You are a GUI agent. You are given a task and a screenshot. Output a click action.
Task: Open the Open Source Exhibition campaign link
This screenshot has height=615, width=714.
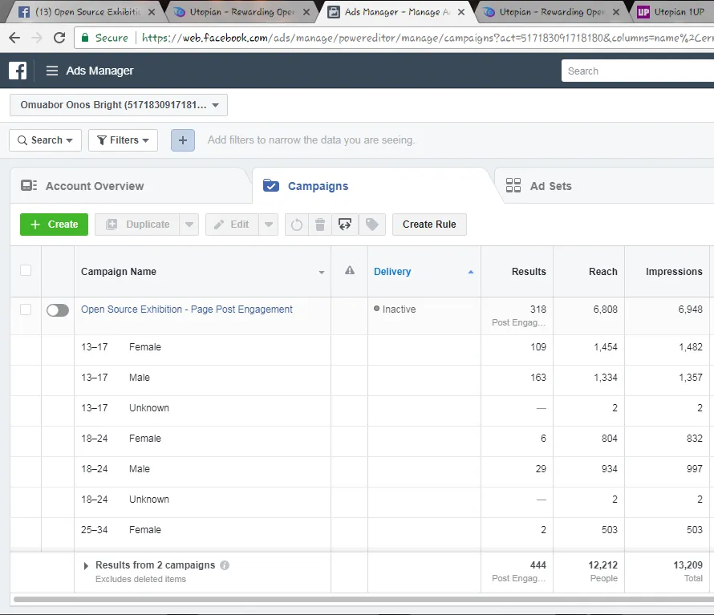pos(187,309)
